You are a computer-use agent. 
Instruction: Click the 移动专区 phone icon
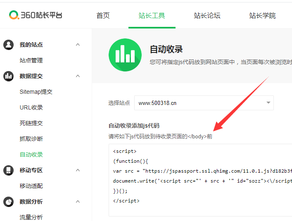8,170
